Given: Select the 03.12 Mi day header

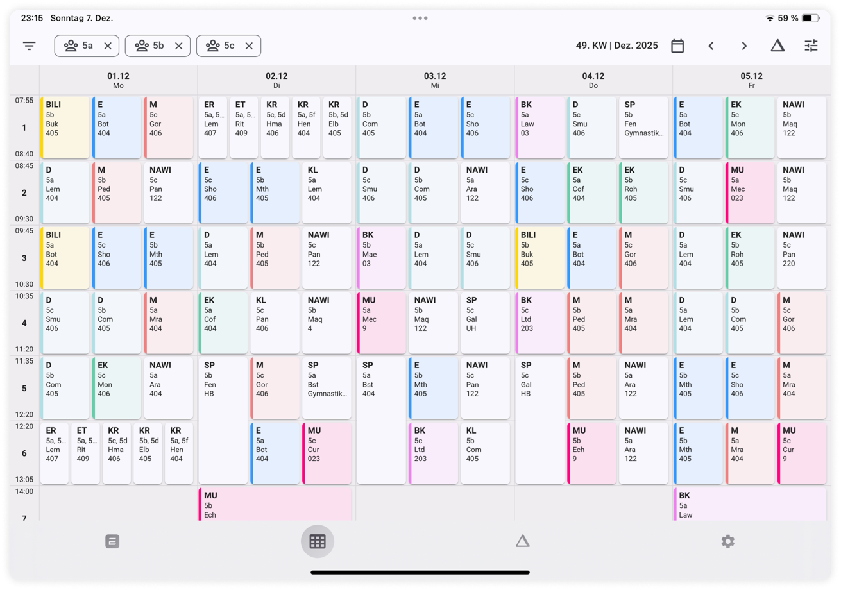Looking at the screenshot, I should (435, 80).
